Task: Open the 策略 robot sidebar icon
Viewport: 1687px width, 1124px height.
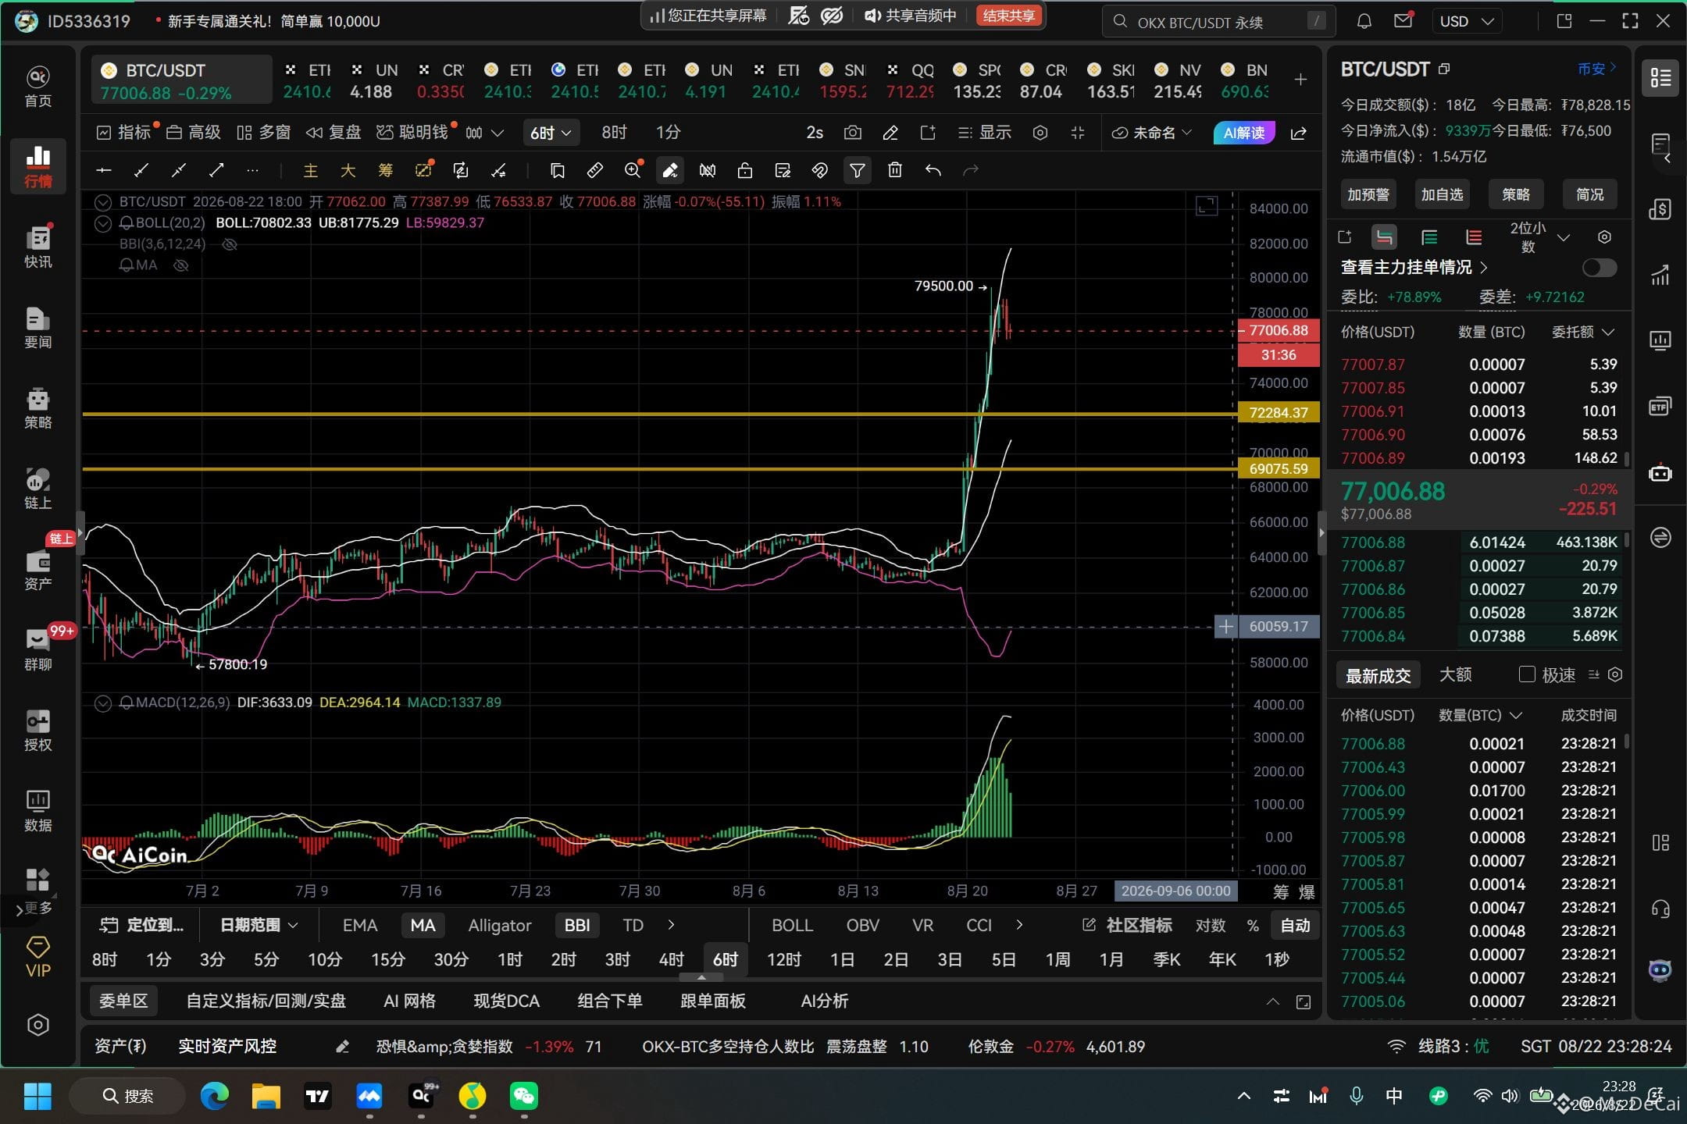Action: click(37, 407)
